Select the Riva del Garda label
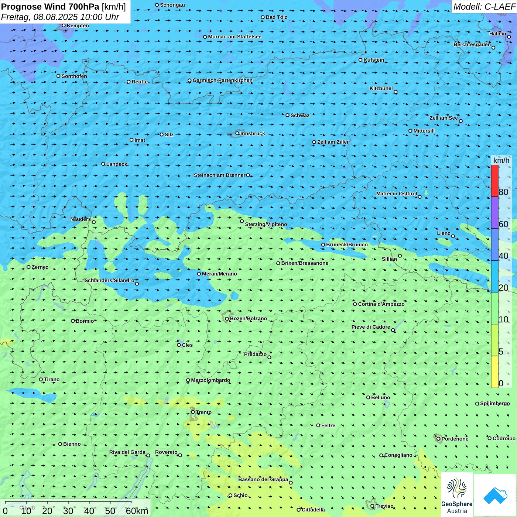Screen dimensions: 517x517 point(127,452)
